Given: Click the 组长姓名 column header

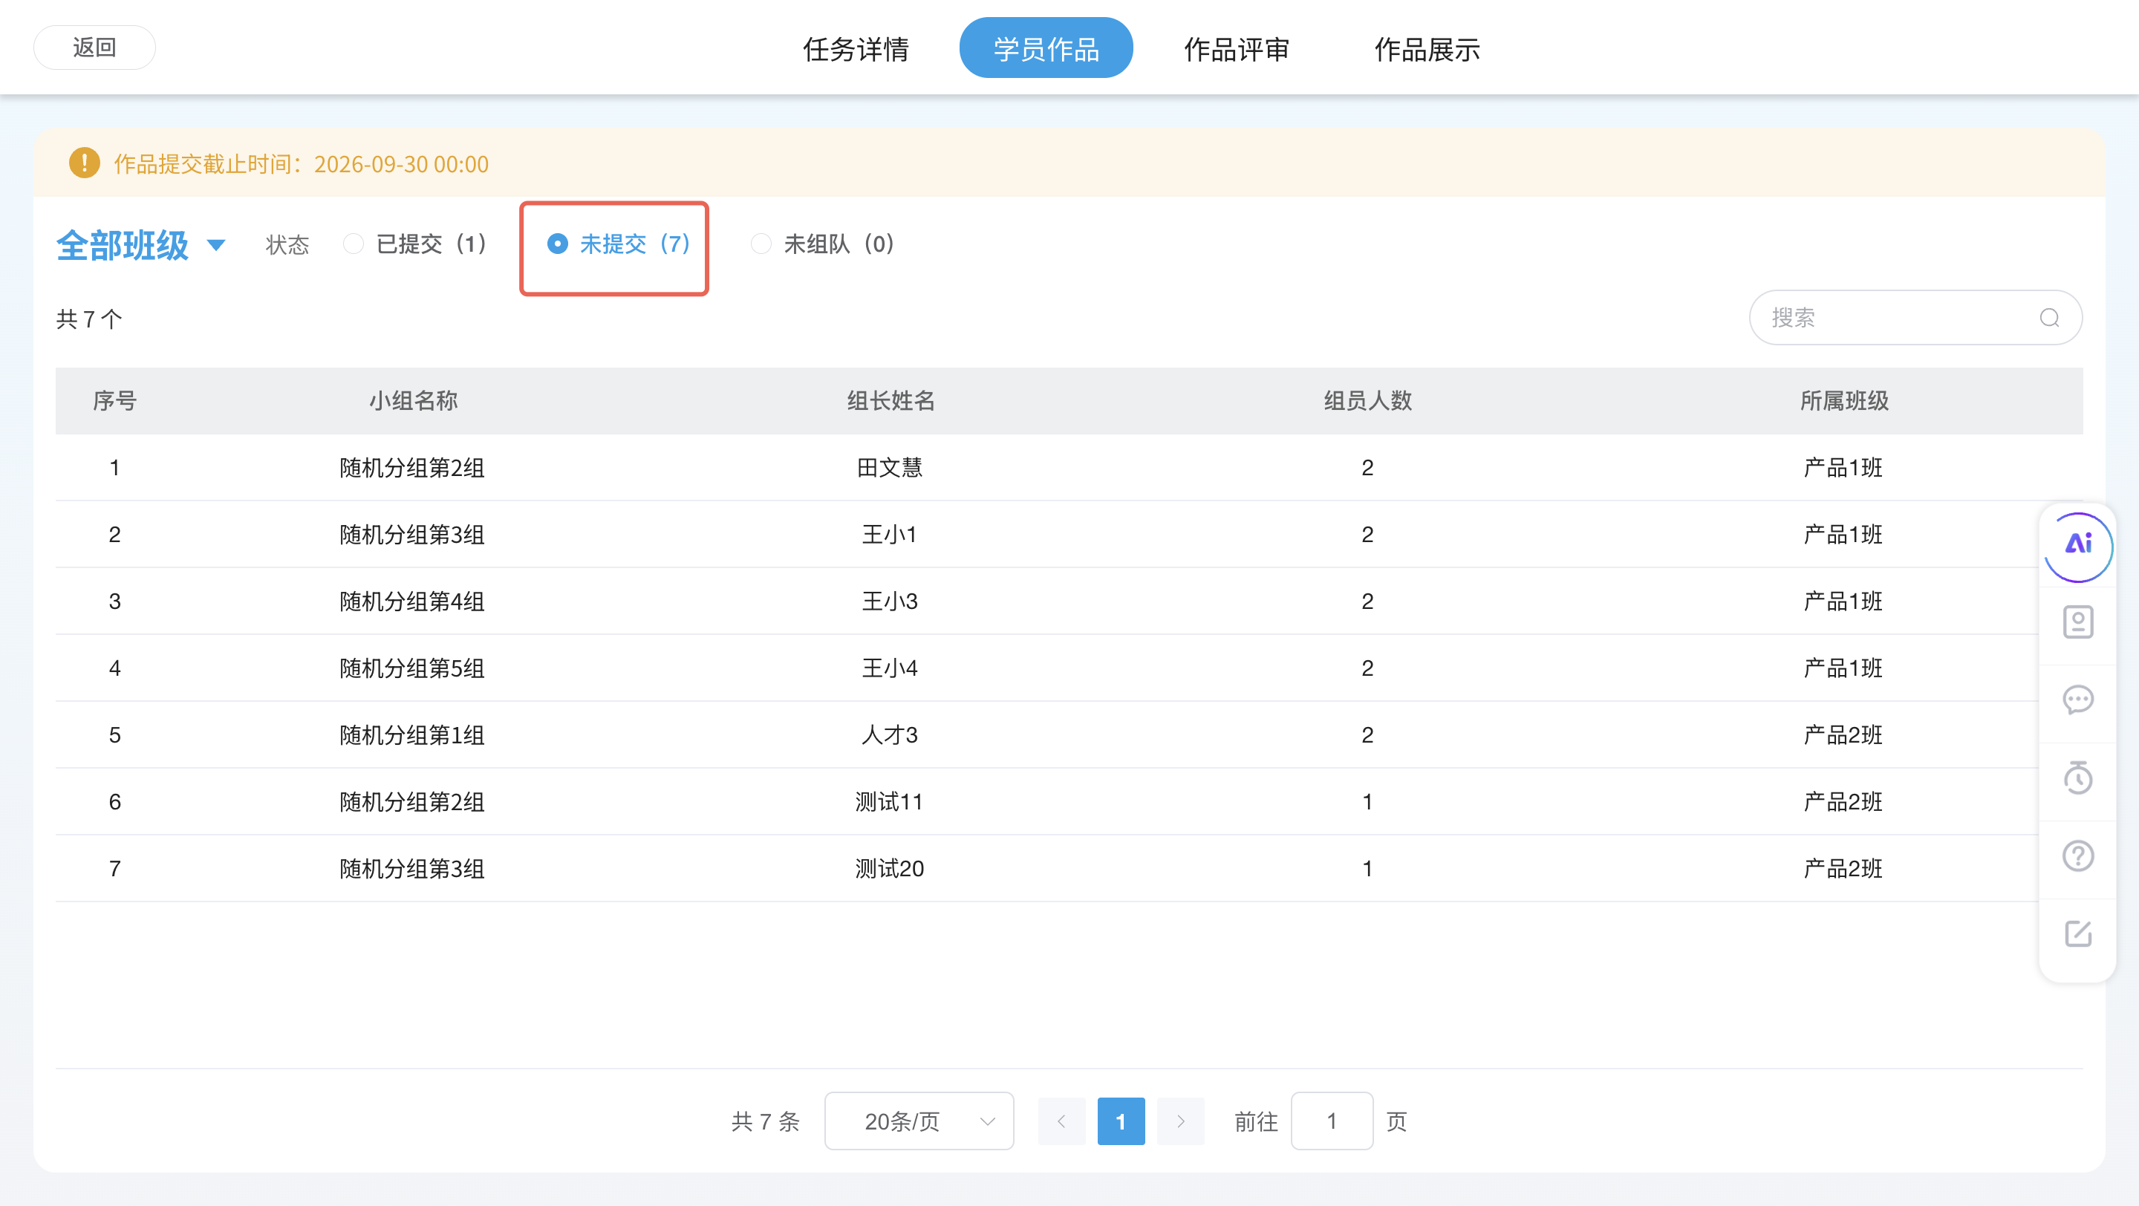Looking at the screenshot, I should pyautogui.click(x=891, y=401).
